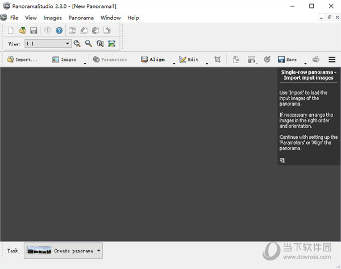Click the Images toolbar button
The height and width of the screenshot is (269, 341).
point(64,59)
